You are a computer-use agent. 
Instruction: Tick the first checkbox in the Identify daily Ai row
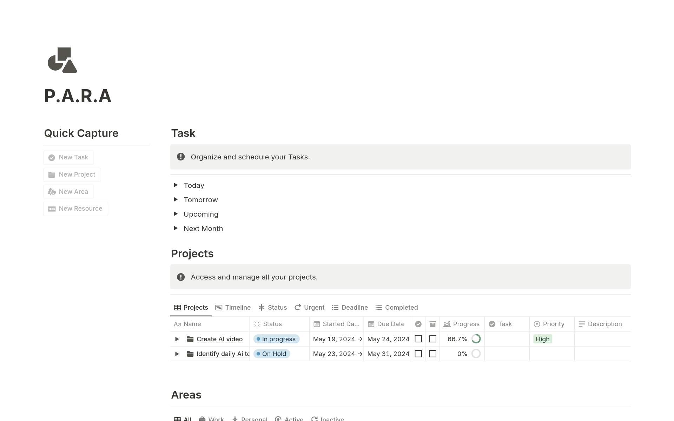[x=418, y=354]
